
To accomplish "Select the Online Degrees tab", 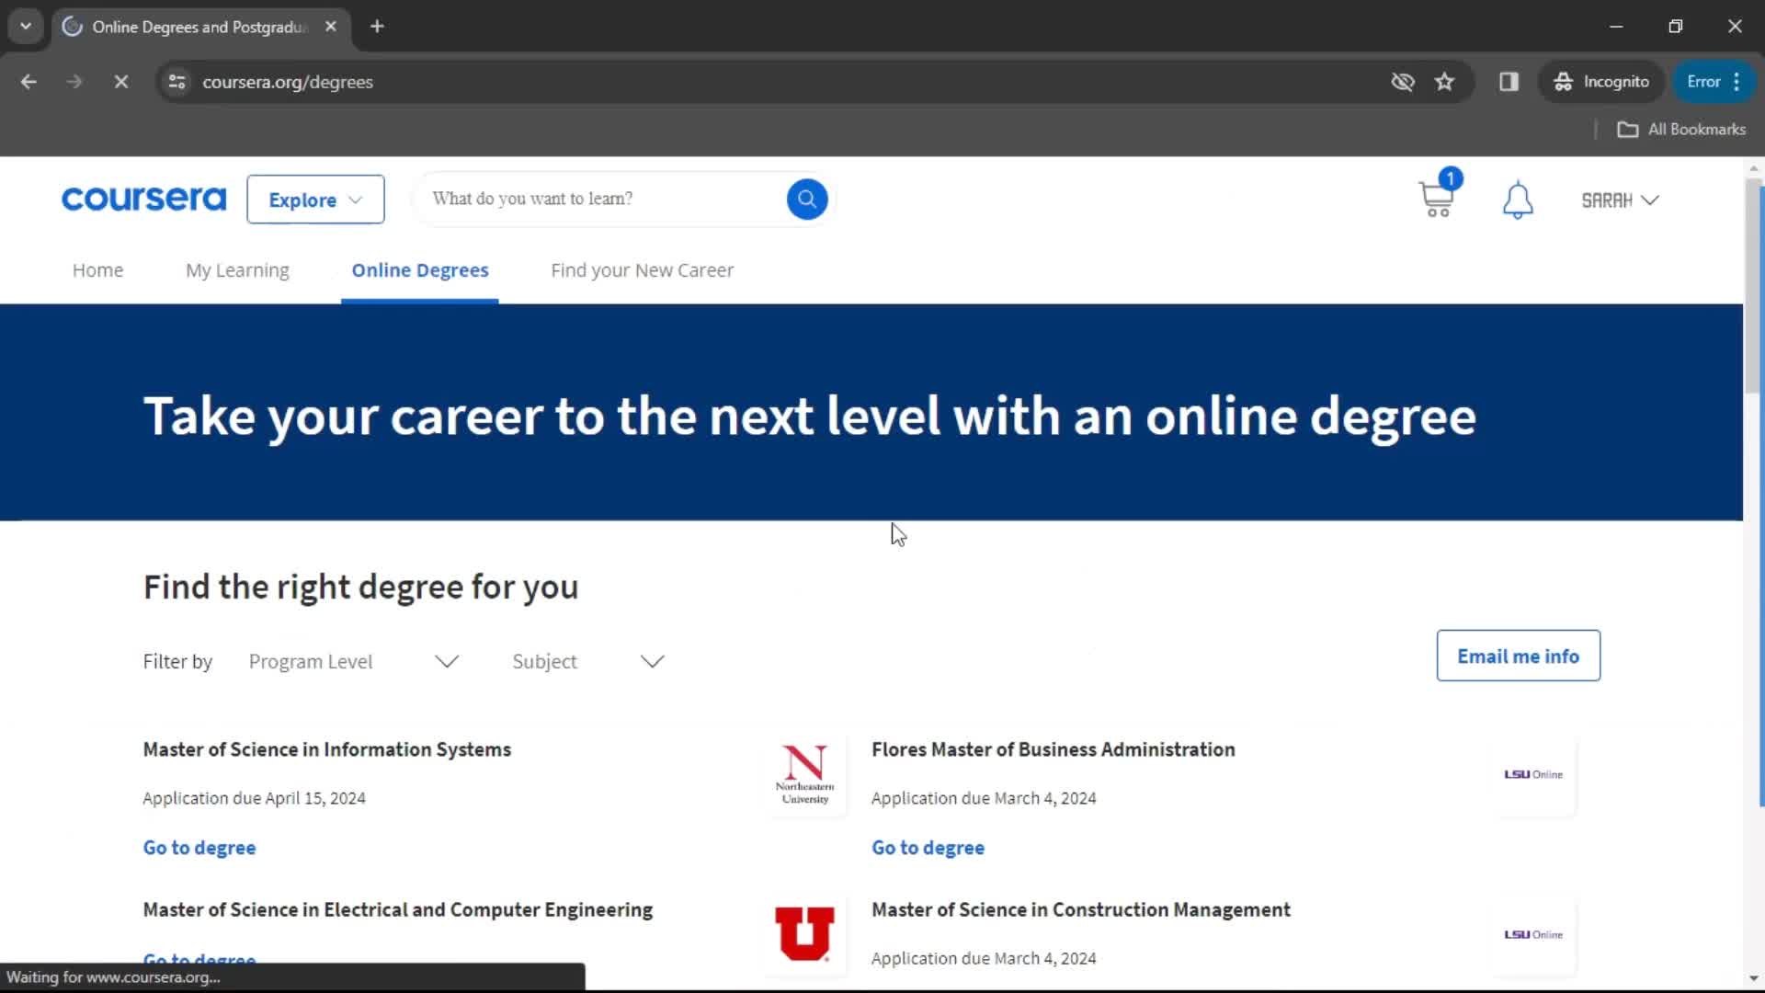I will [419, 269].
